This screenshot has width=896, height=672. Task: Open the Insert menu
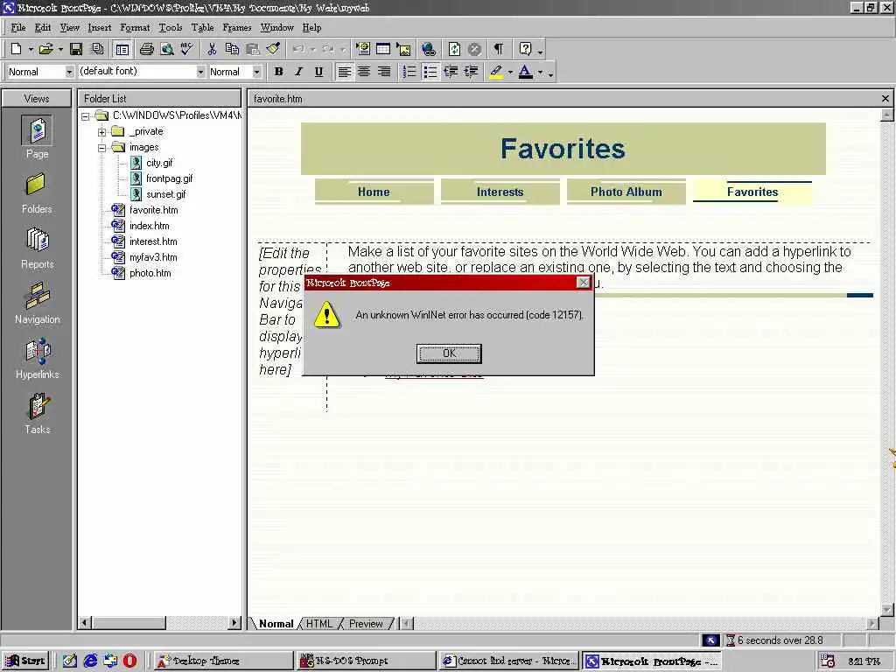(x=100, y=27)
